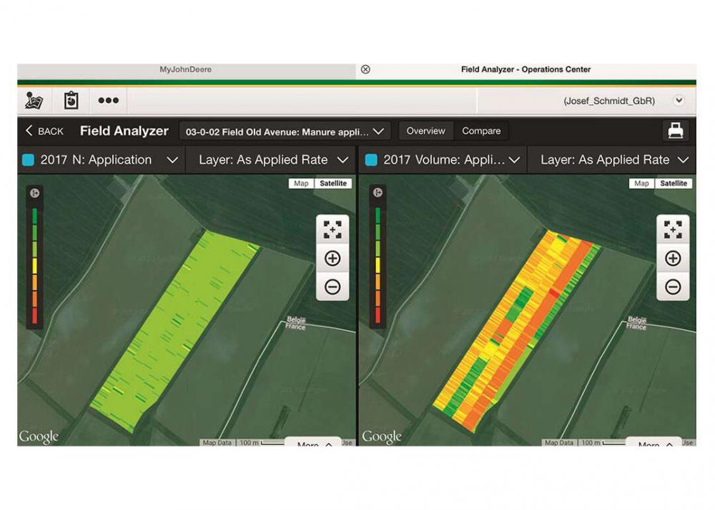Open the left Layer: As Applied Rate dropdown
715x510 pixels.
272,160
